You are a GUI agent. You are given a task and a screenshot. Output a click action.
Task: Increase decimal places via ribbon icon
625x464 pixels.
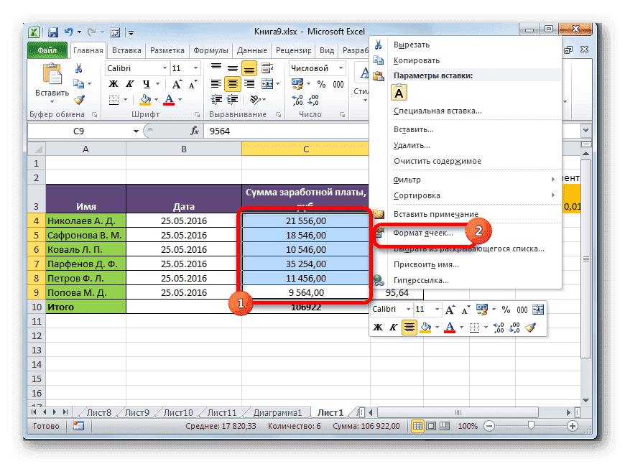coord(297,99)
